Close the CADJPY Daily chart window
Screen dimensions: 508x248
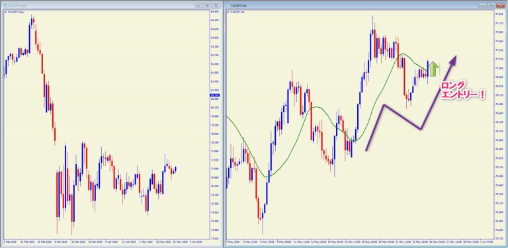coord(216,5)
